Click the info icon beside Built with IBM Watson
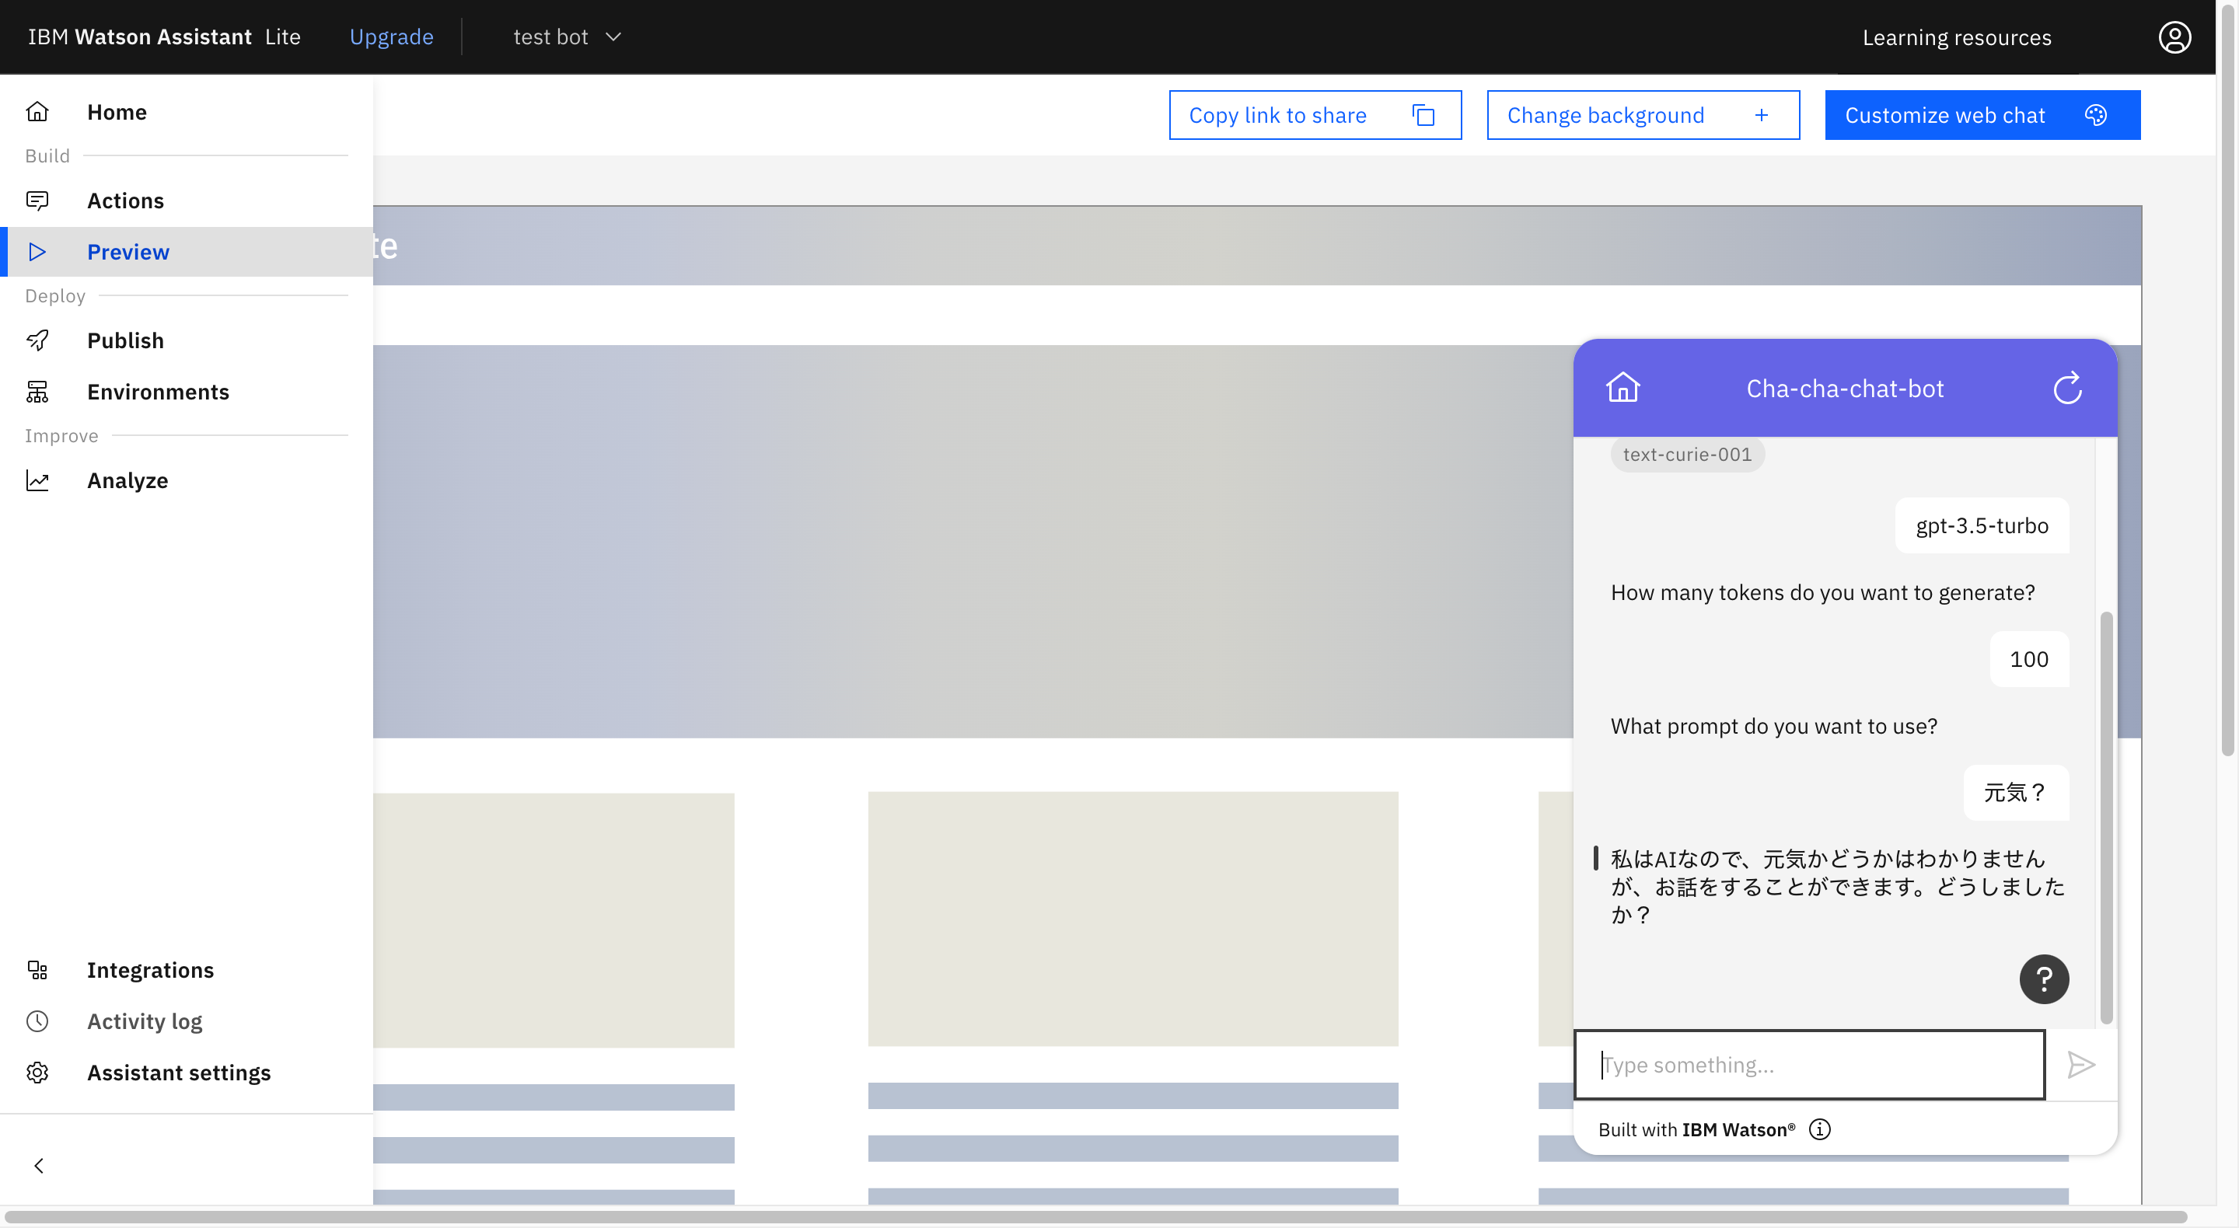Image resolution: width=2239 pixels, height=1228 pixels. click(1819, 1129)
